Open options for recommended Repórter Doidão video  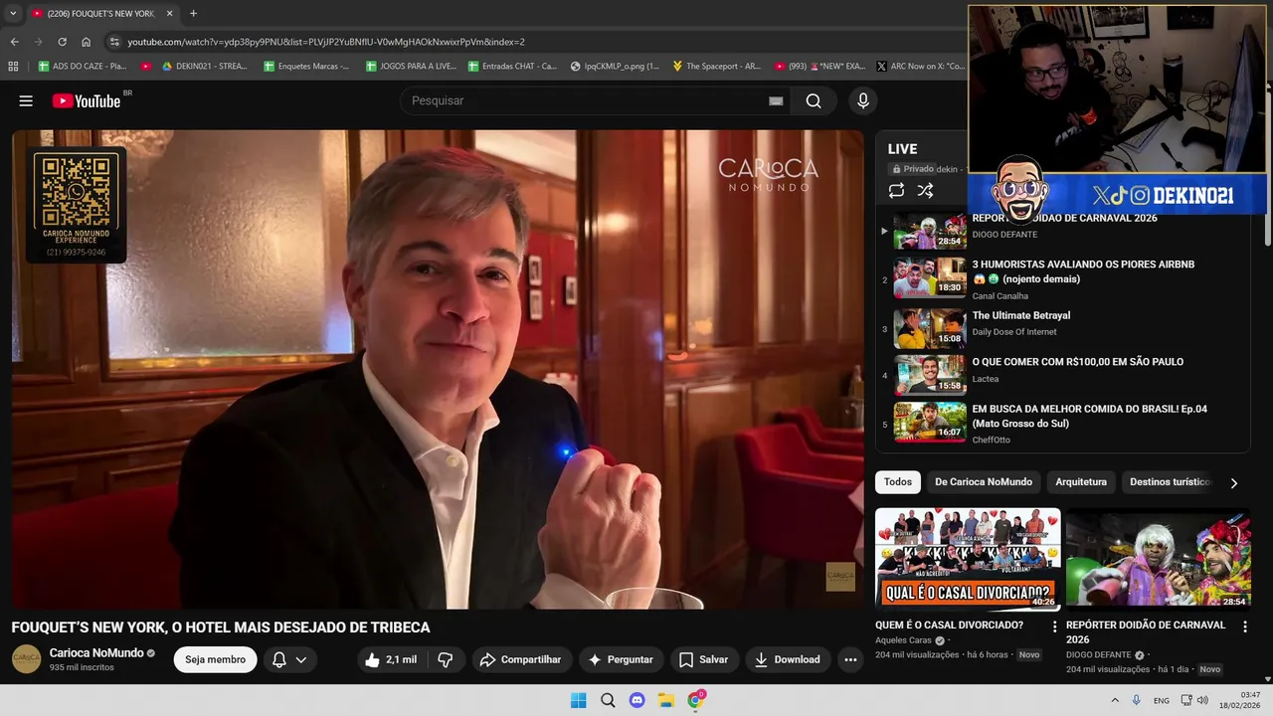pos(1244,627)
